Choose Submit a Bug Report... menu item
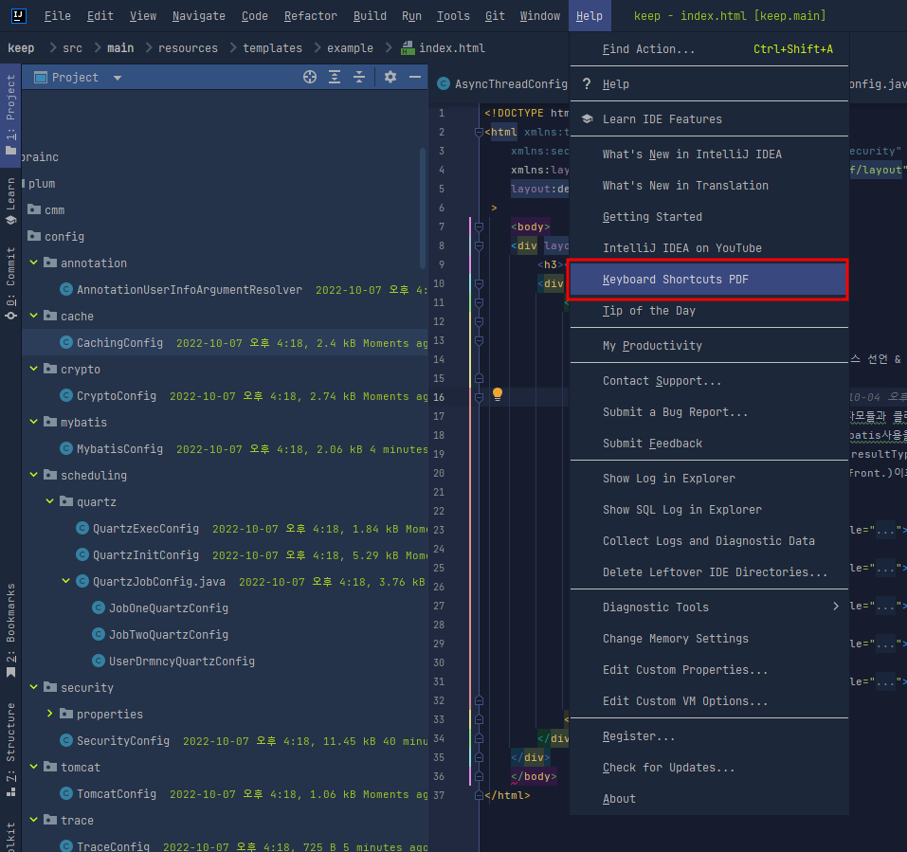Image resolution: width=907 pixels, height=852 pixels. (x=709, y=412)
